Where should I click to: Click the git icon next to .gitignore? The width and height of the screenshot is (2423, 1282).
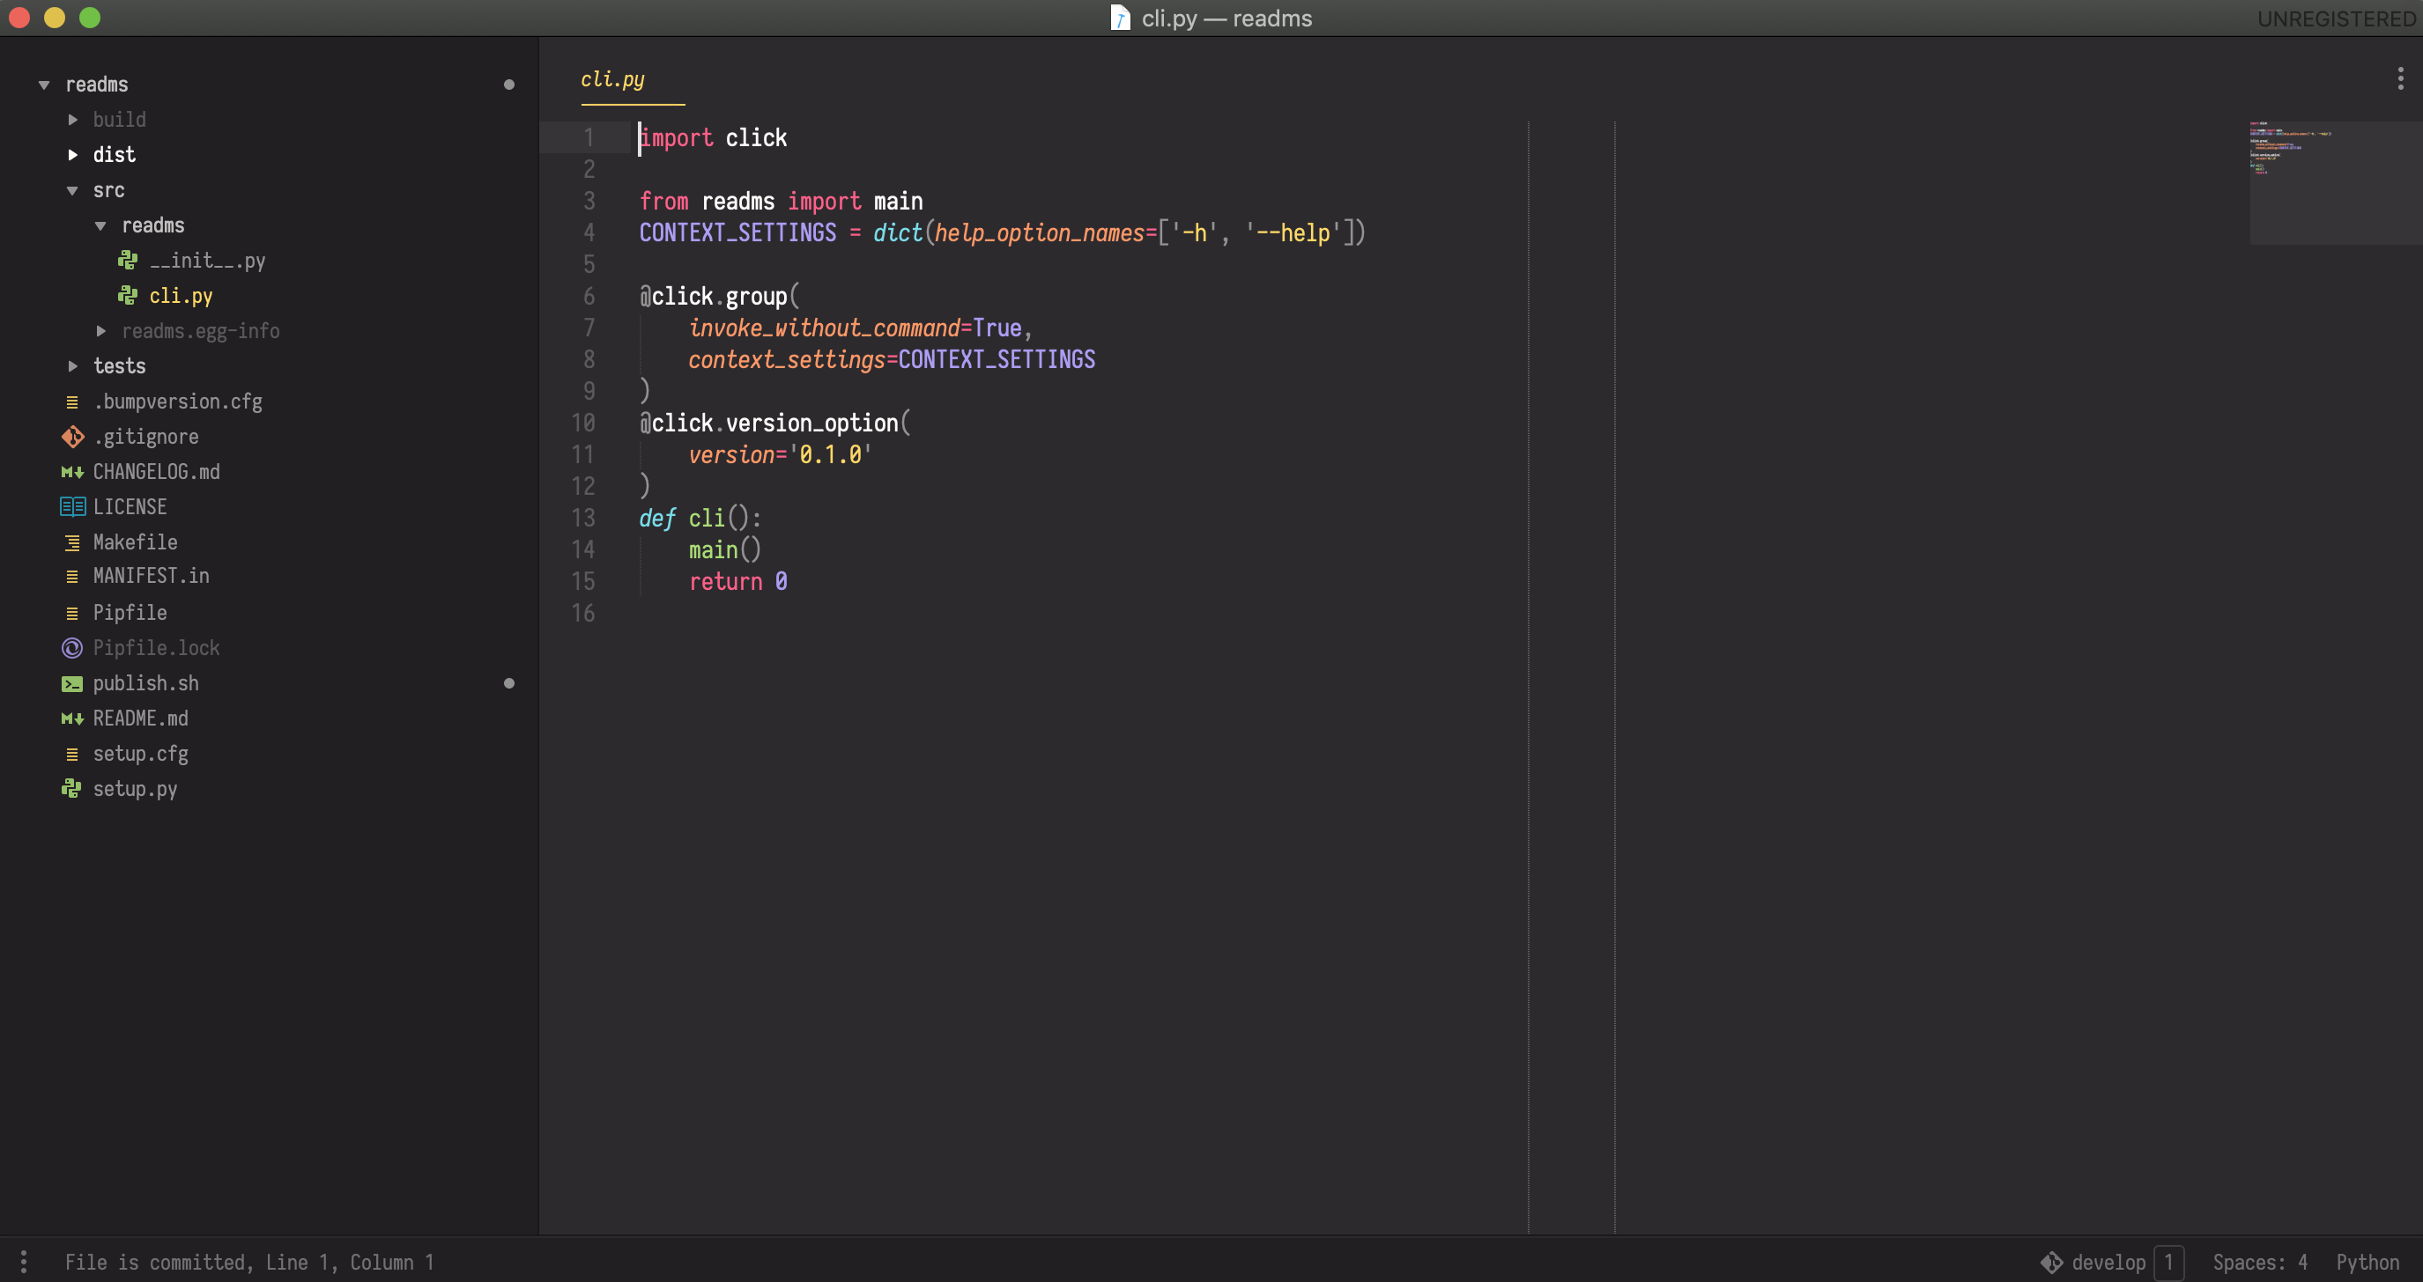72,437
